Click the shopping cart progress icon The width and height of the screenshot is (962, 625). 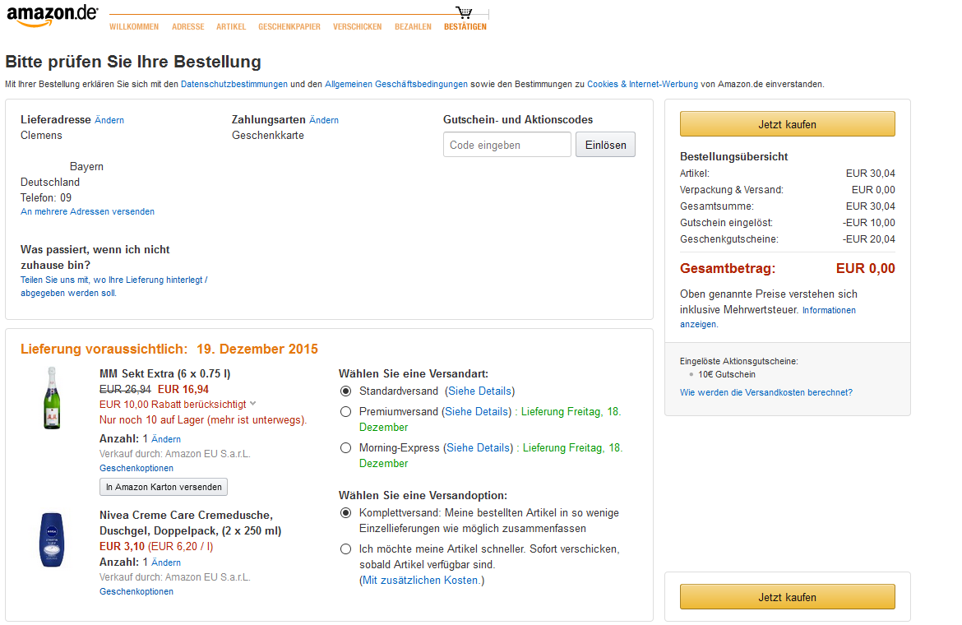pos(465,12)
